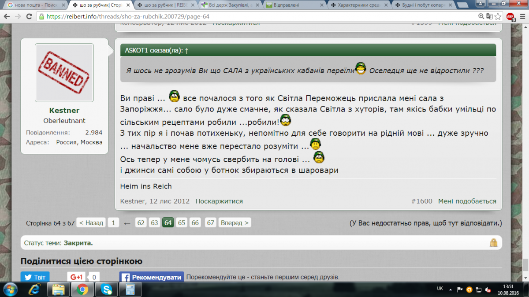Click the Facebook Рекомендувати button
The image size is (529, 297).
coord(152,277)
